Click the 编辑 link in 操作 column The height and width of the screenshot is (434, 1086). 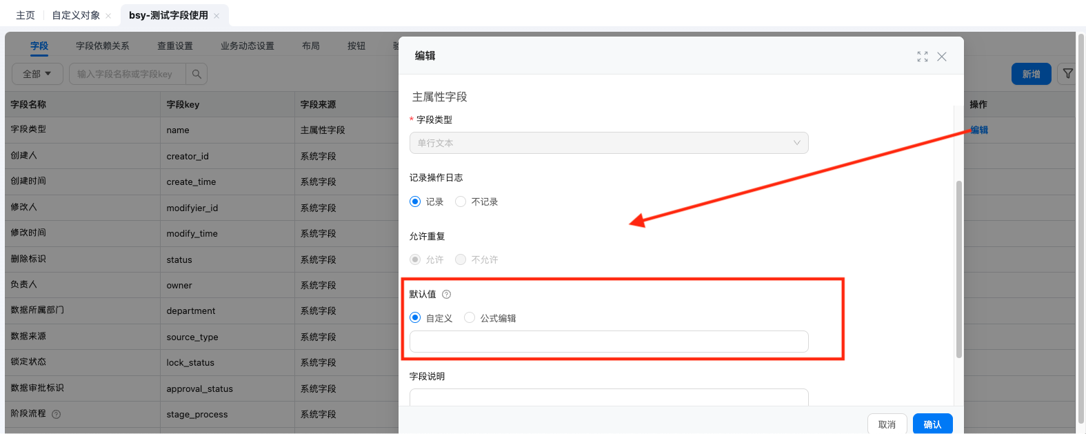click(979, 130)
